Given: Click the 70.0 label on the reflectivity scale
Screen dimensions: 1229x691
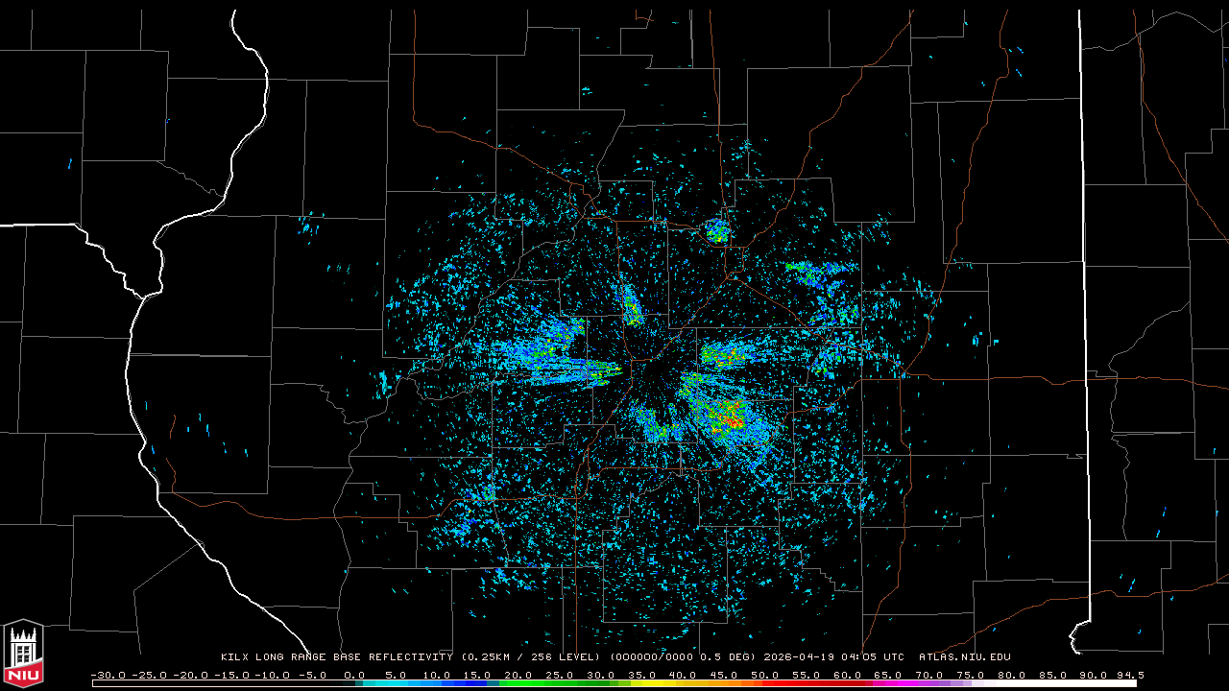Looking at the screenshot, I should (928, 675).
